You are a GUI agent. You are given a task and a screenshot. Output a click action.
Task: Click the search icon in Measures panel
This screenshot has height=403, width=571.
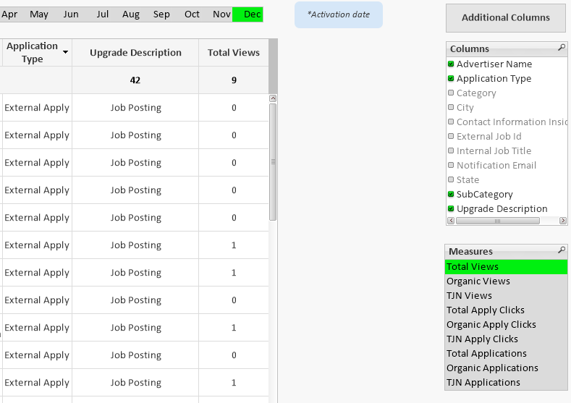(x=562, y=250)
